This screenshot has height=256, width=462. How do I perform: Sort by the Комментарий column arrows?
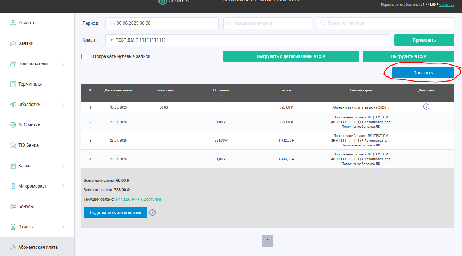tap(361, 97)
